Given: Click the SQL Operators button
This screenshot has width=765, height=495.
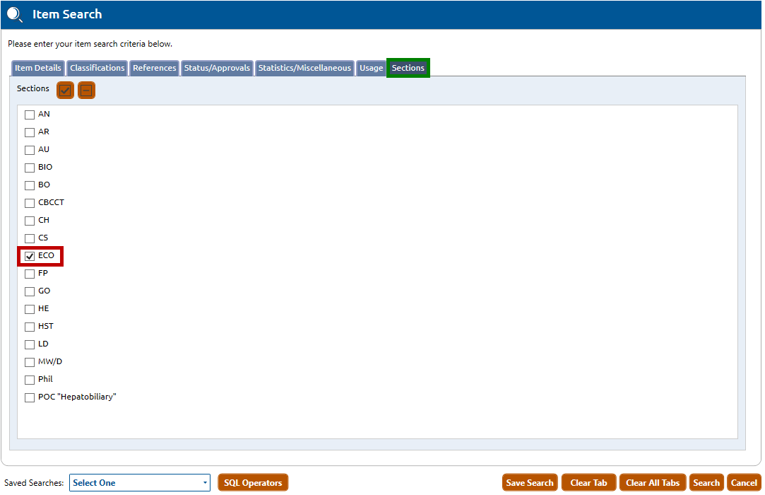Looking at the screenshot, I should 253,483.
